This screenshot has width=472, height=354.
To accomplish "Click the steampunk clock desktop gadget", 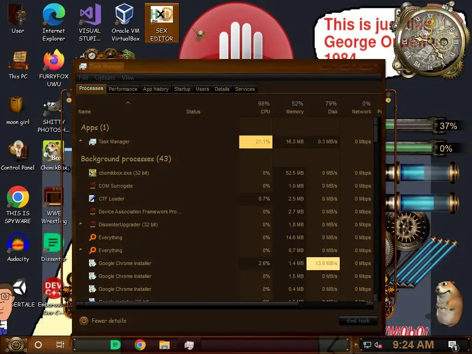I will point(431,41).
